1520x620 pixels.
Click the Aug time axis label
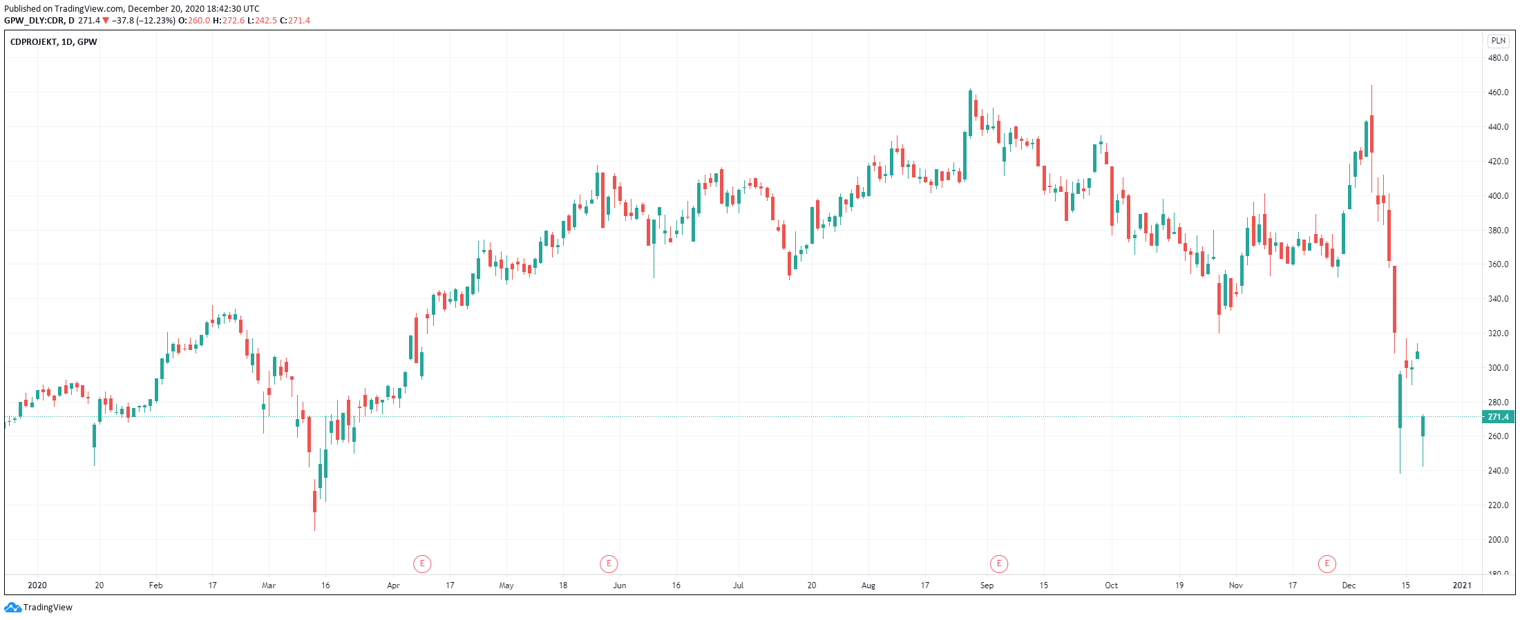pos(868,585)
